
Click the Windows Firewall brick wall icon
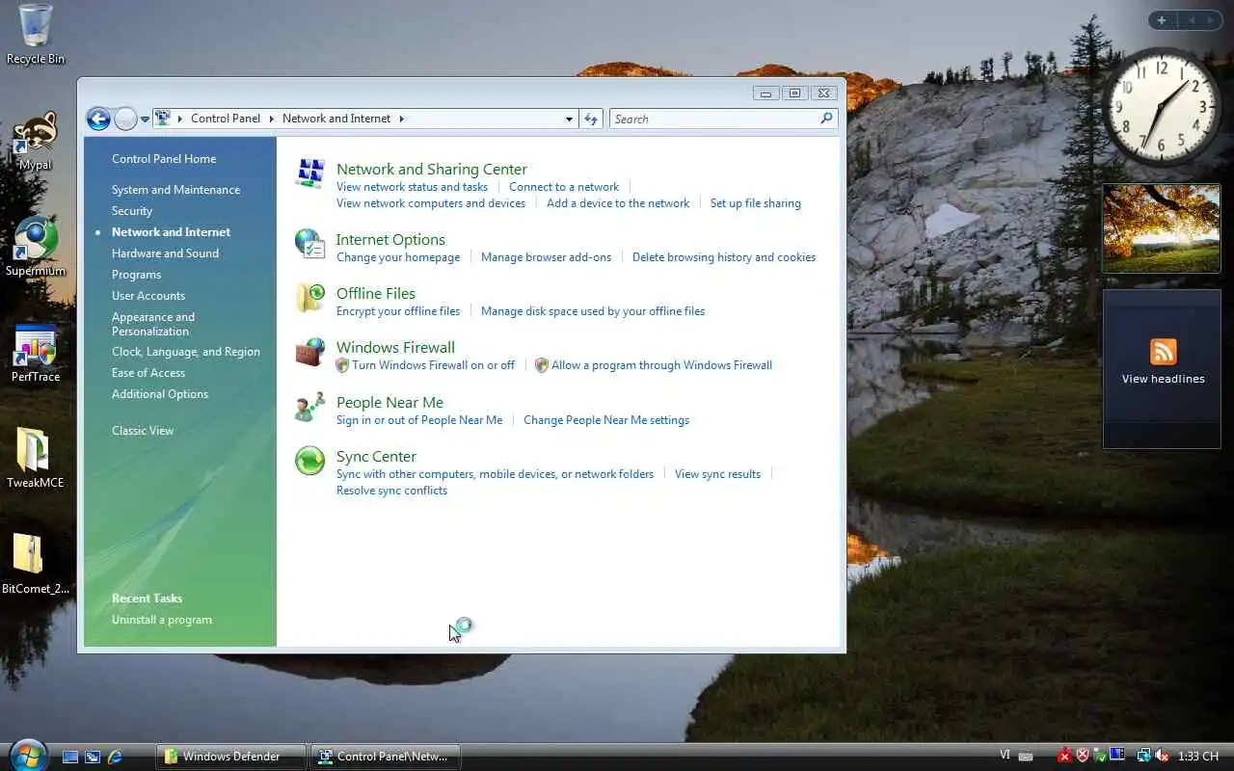[x=309, y=352]
